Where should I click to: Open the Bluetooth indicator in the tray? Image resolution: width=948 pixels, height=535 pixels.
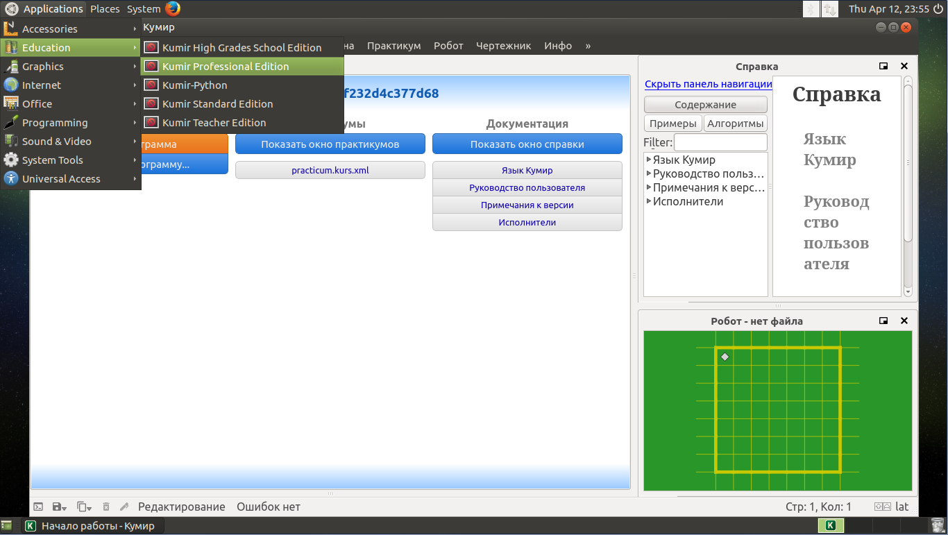810,9
